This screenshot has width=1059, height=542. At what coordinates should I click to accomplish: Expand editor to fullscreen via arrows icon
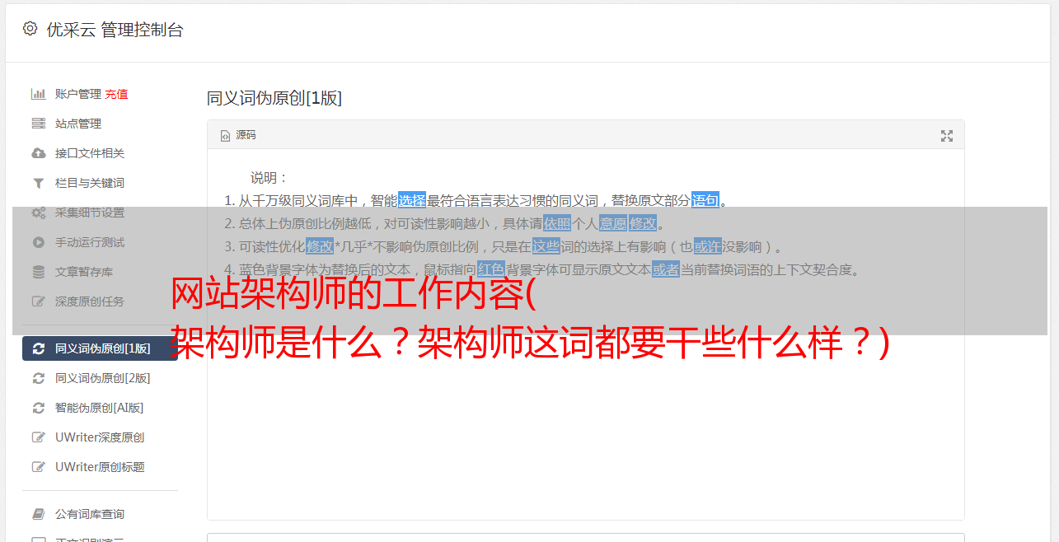[947, 136]
